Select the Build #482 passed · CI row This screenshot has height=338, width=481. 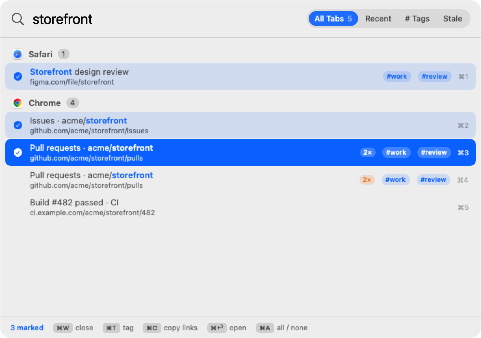pos(240,207)
